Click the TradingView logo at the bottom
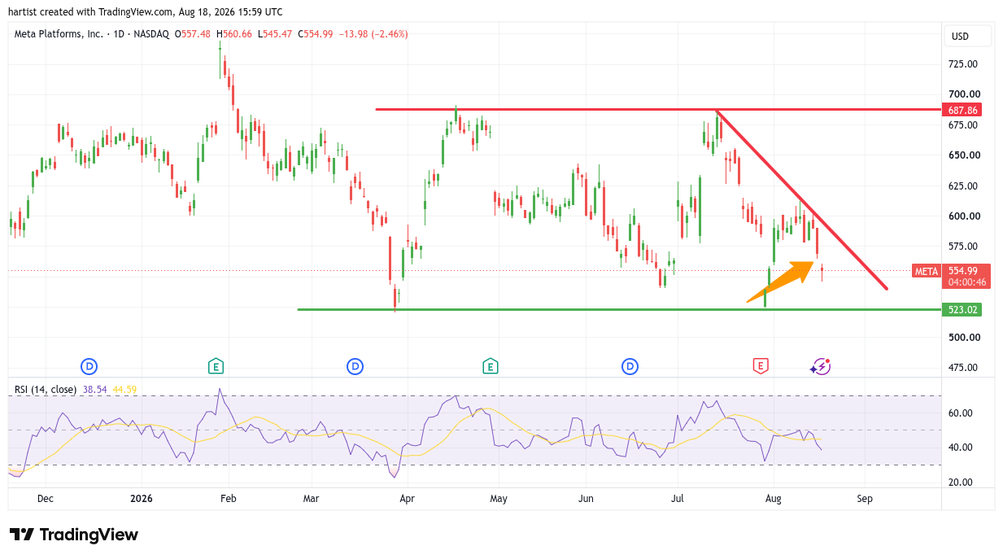This screenshot has width=1003, height=559. click(74, 535)
